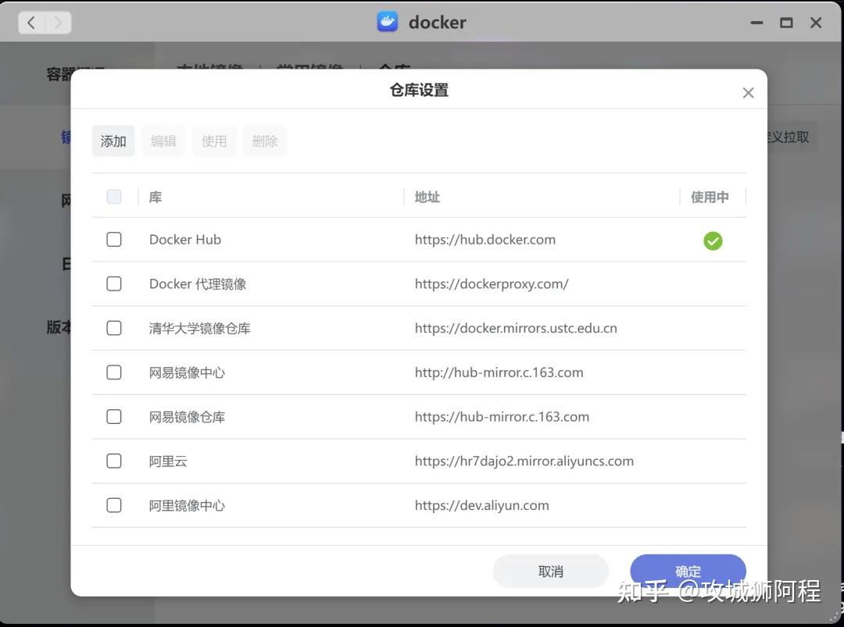Check the Docker Hub checkbox
This screenshot has width=844, height=627.
coord(114,240)
